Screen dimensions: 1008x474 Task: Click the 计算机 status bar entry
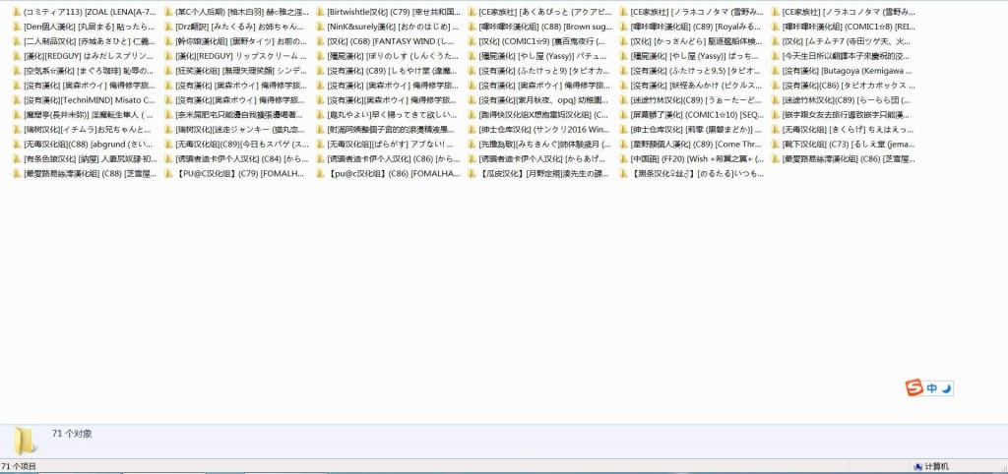tap(931, 467)
